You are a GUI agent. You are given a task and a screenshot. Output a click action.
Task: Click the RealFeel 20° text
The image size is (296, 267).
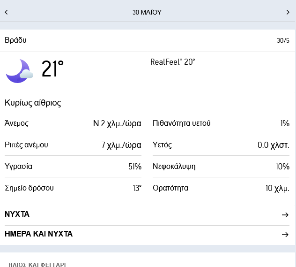[x=172, y=62]
